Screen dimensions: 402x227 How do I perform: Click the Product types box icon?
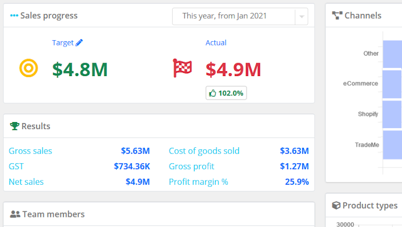click(x=336, y=206)
